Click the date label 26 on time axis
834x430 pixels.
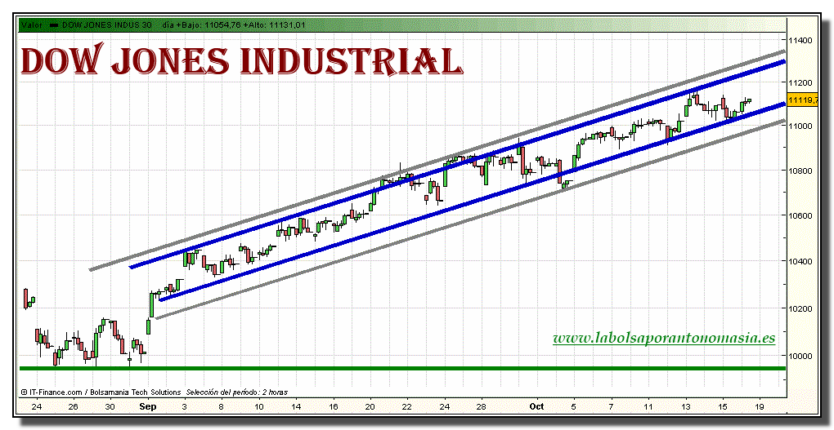(x=74, y=407)
